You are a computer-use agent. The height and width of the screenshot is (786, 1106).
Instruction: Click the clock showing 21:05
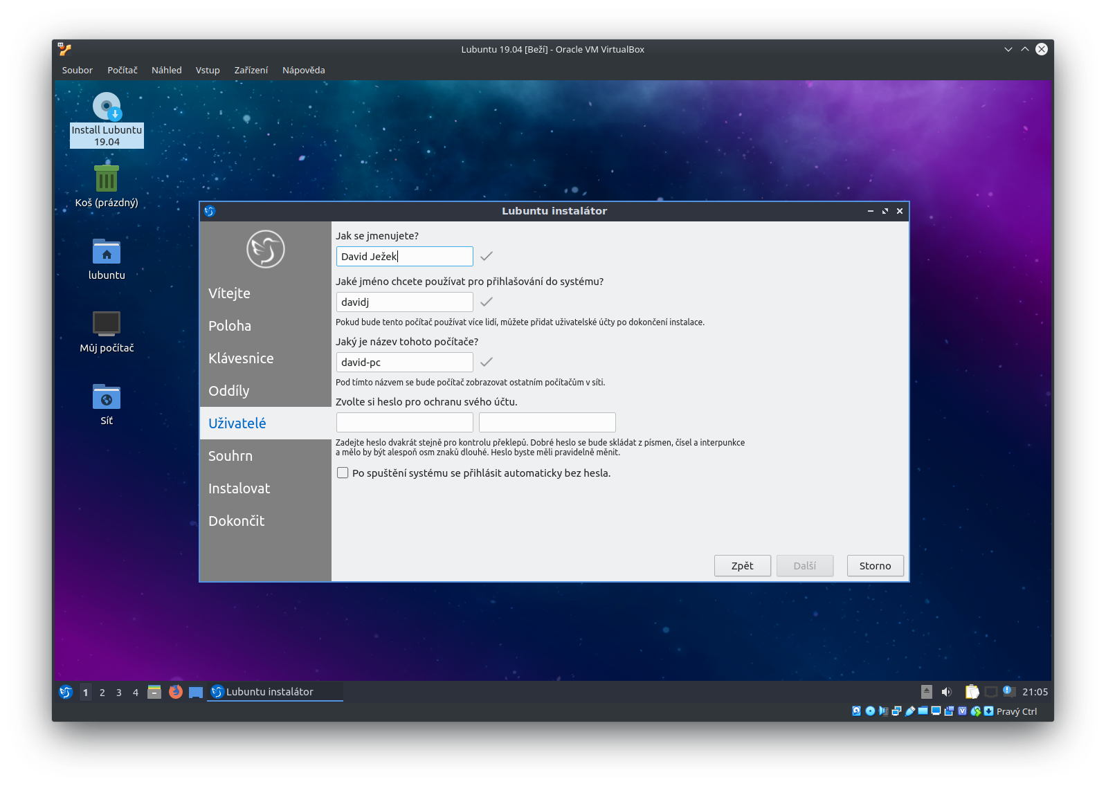[x=1035, y=692]
